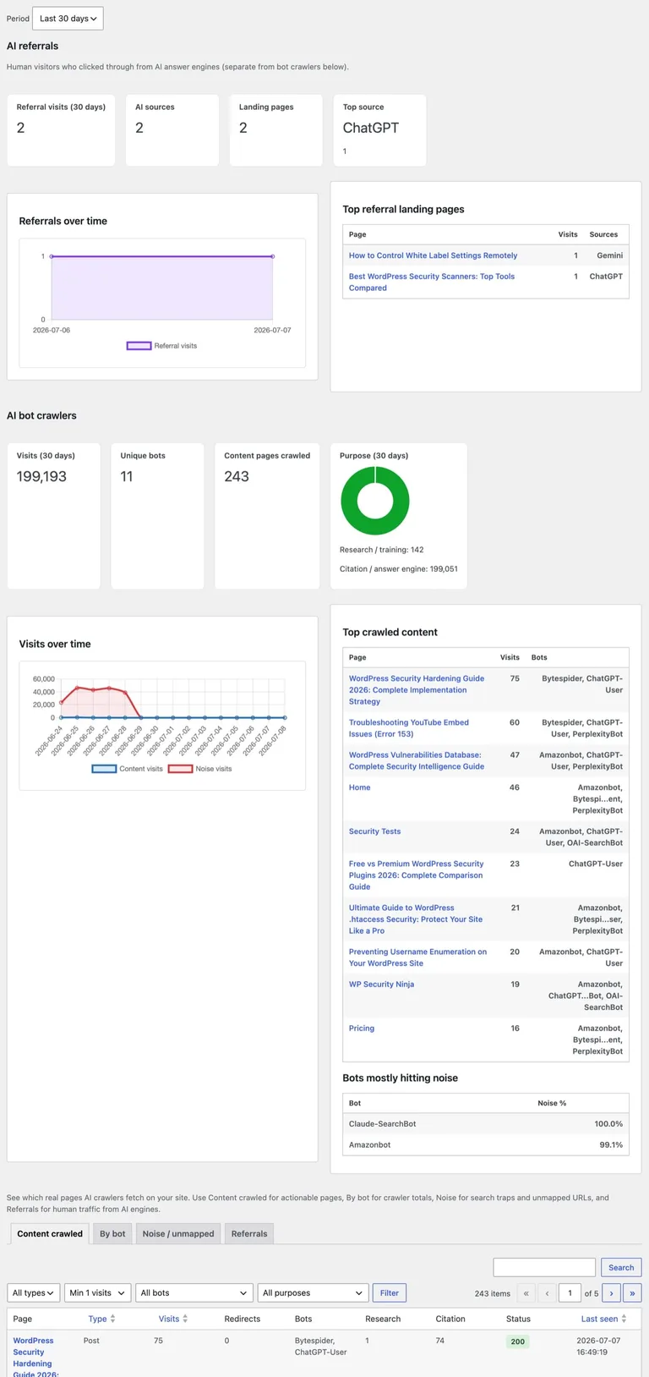Click the 'Redirects' column header
649x1377 pixels.
(x=243, y=1319)
